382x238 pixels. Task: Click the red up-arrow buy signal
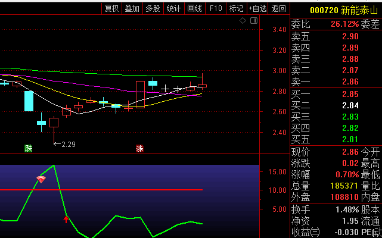click(66, 220)
